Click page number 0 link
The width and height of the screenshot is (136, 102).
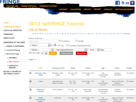[x=35, y=59]
